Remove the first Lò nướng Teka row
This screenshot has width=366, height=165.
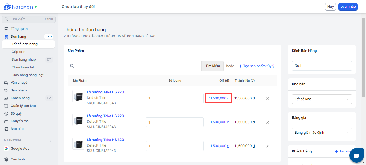[267, 98]
